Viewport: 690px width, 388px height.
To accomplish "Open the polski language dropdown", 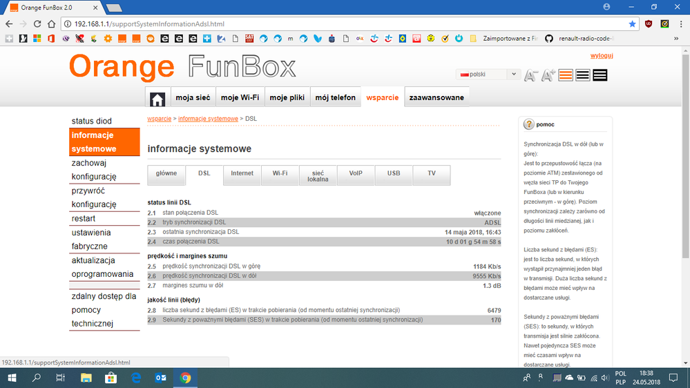I will (488, 74).
